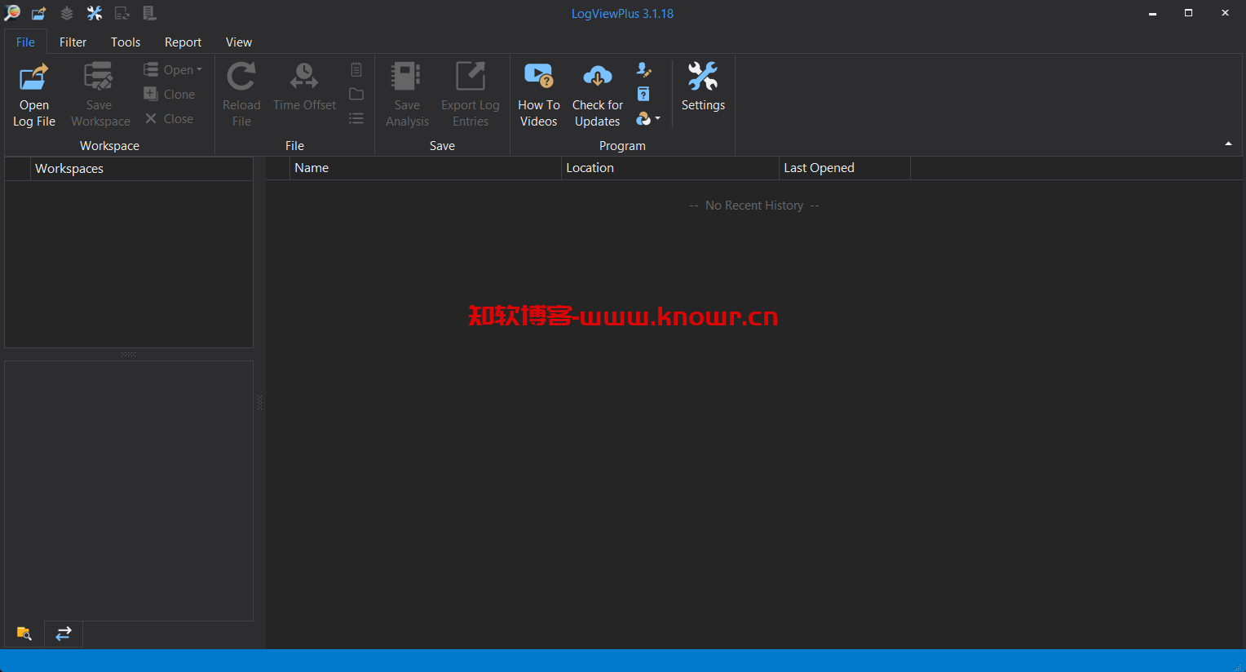
Task: Select the File ribbon tab
Action: point(25,42)
